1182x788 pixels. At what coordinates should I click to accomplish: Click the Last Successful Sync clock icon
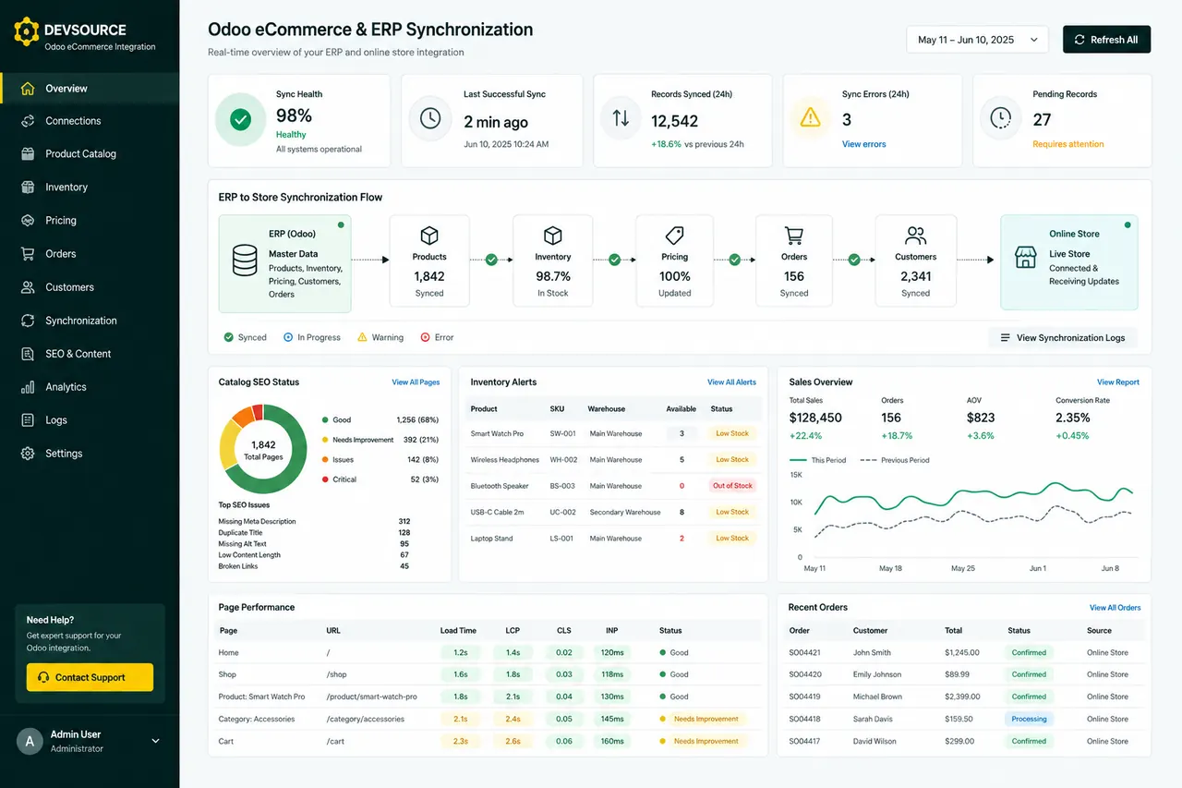(430, 119)
